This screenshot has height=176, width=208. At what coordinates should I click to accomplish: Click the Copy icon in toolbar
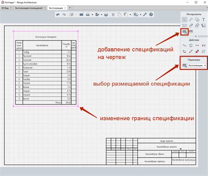click(119, 14)
